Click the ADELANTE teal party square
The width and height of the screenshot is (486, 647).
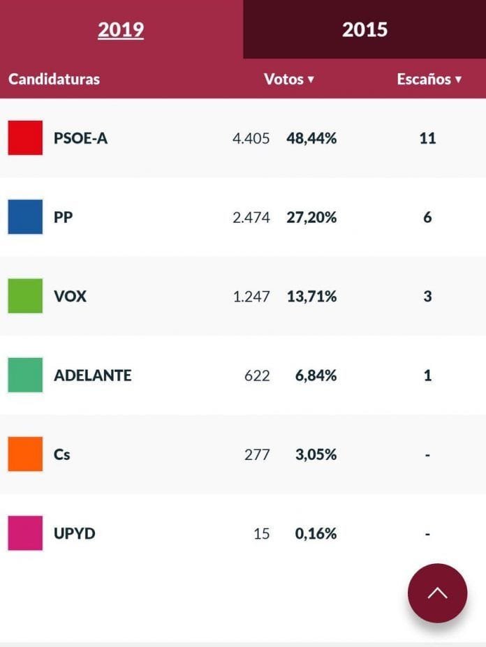24,375
